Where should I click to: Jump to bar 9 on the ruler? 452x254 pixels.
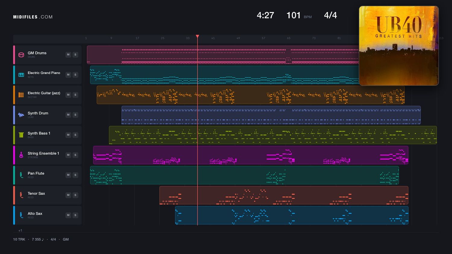point(111,38)
